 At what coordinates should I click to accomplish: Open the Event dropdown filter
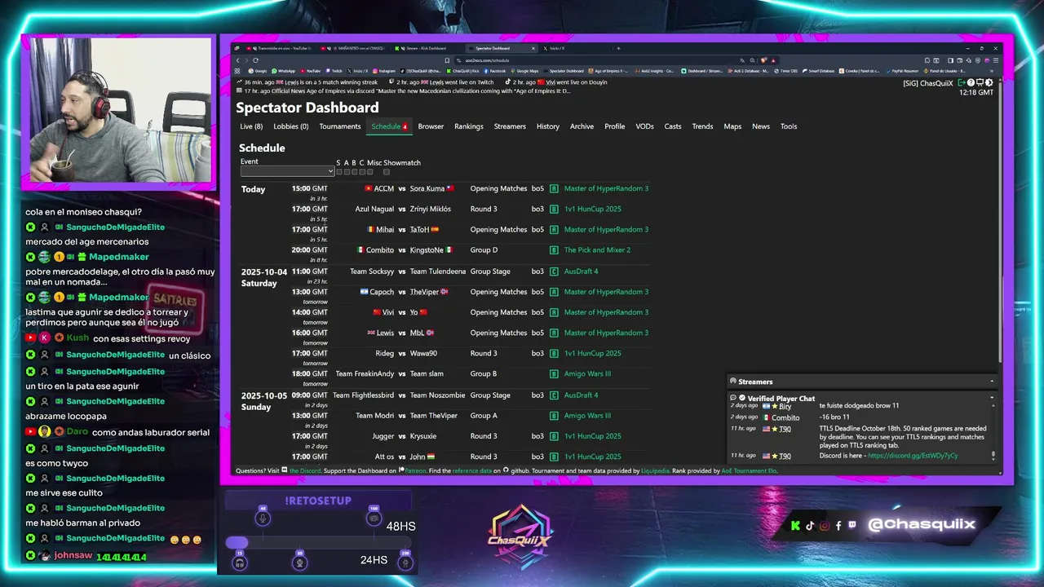point(287,171)
